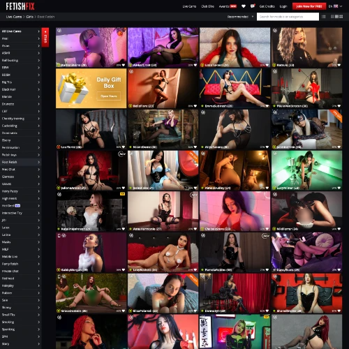Viewport: 349px width, 349px height.
Task: Open the Live Cams header menu item
Action: tap(189, 6)
